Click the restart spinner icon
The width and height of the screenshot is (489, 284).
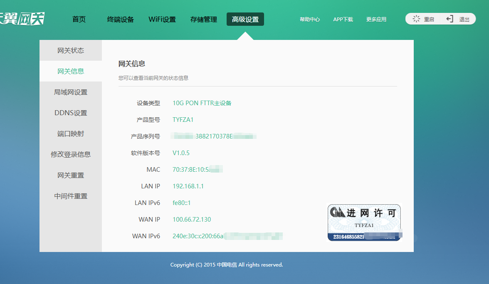point(416,19)
